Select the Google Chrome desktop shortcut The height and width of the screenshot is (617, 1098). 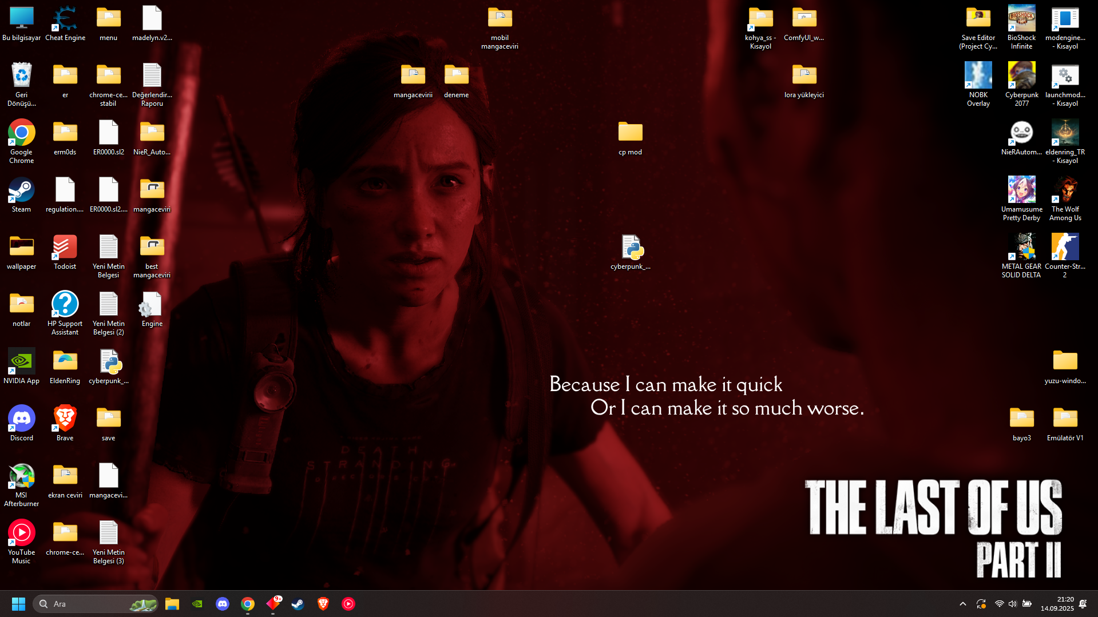click(x=22, y=142)
